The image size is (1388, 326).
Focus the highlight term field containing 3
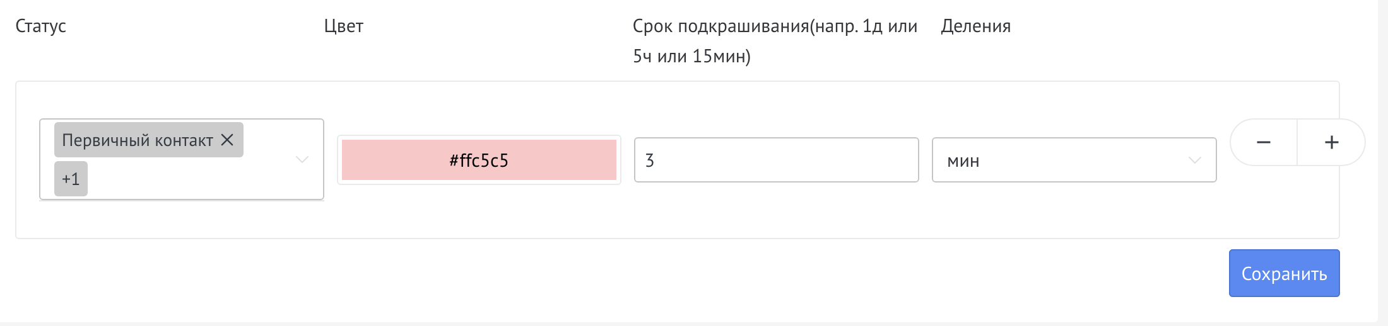pos(776,160)
